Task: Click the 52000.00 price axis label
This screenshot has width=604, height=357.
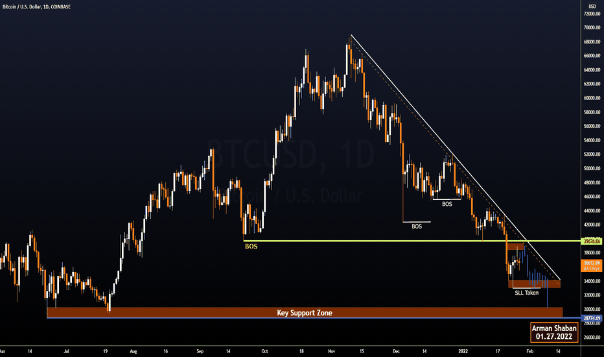Action: (592, 154)
